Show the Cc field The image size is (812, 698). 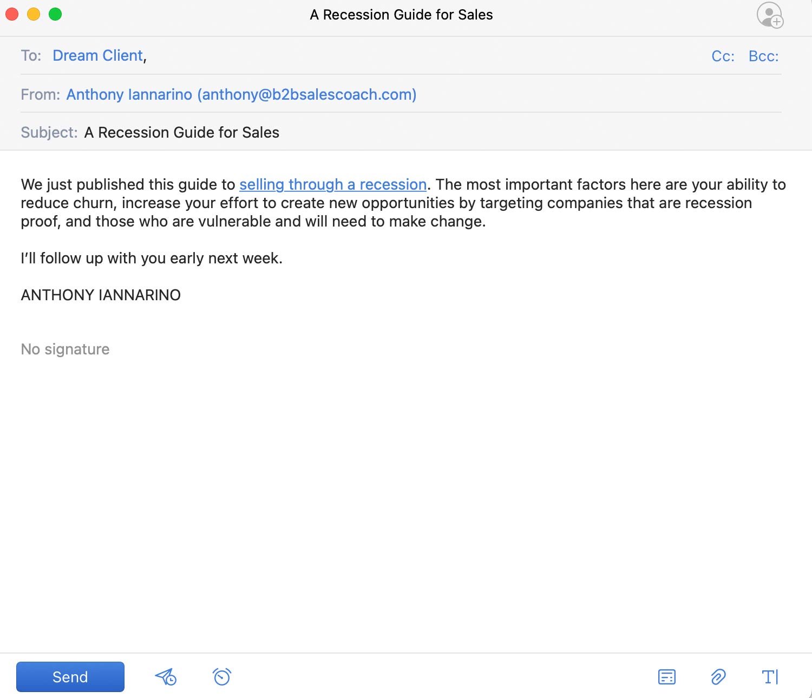pos(723,56)
